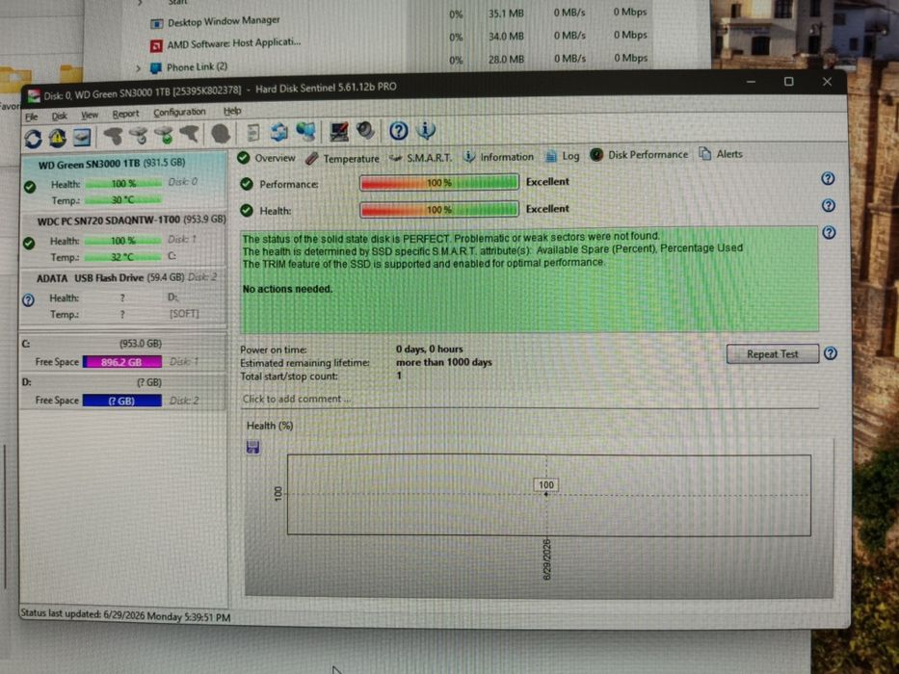Switch to the Log tab
The height and width of the screenshot is (674, 899).
point(563,155)
